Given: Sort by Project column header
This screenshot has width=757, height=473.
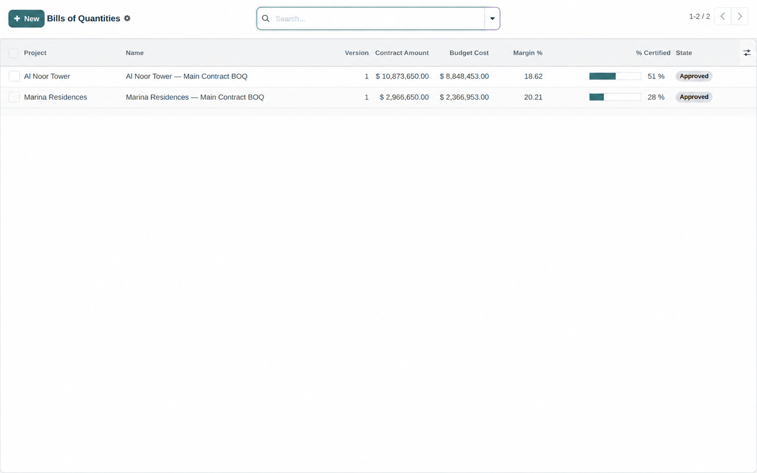Looking at the screenshot, I should point(35,53).
